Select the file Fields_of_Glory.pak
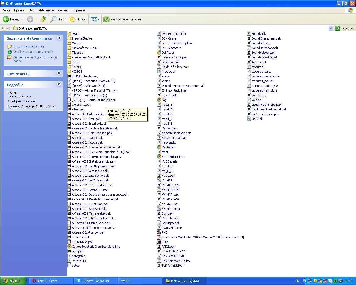The image size is (356, 285). tap(173, 67)
